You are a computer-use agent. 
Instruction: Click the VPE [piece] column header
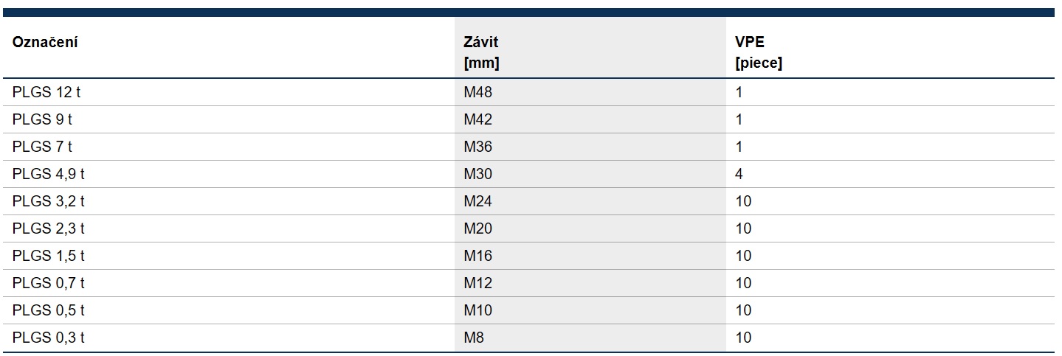tap(759, 52)
